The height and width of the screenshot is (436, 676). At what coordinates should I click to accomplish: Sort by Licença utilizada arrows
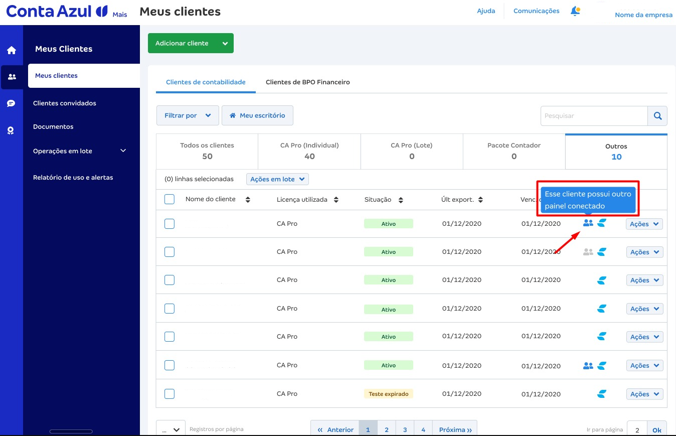336,200
